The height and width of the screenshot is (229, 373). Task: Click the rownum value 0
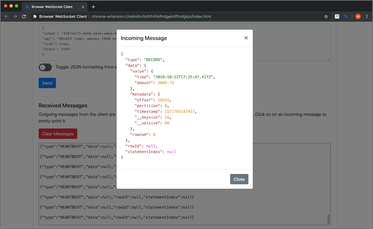154,134
